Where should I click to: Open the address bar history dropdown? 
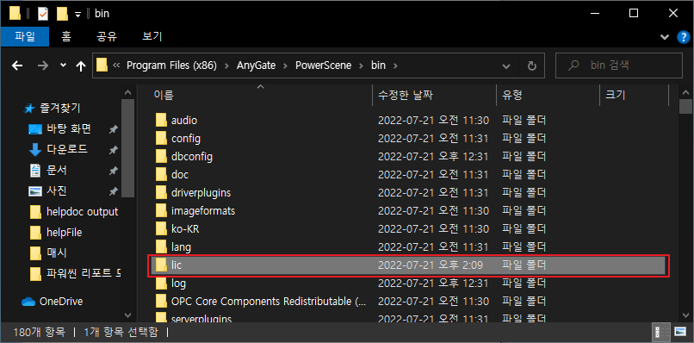(x=506, y=65)
